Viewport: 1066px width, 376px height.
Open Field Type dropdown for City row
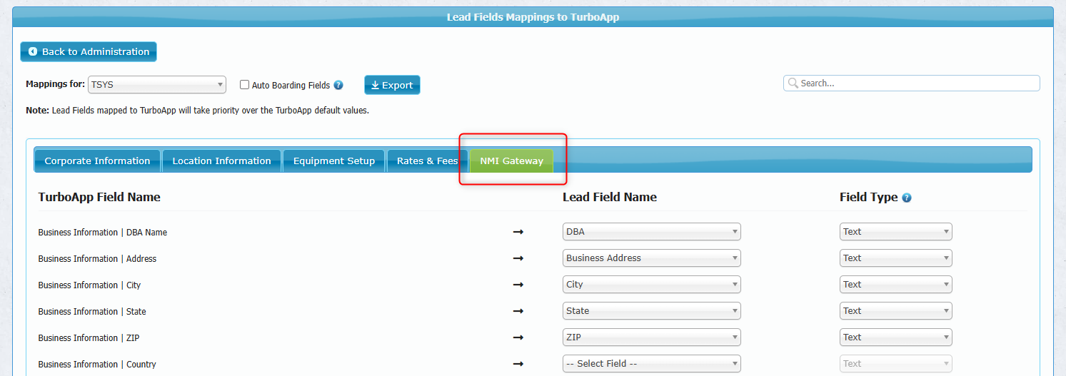[x=896, y=284]
